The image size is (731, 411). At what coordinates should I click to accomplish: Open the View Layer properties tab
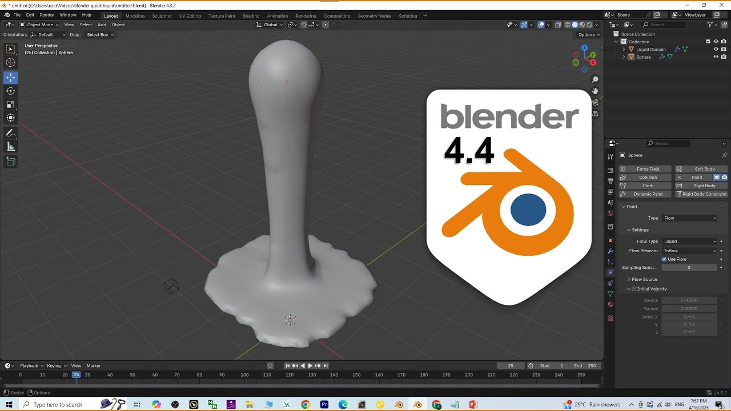[610, 192]
